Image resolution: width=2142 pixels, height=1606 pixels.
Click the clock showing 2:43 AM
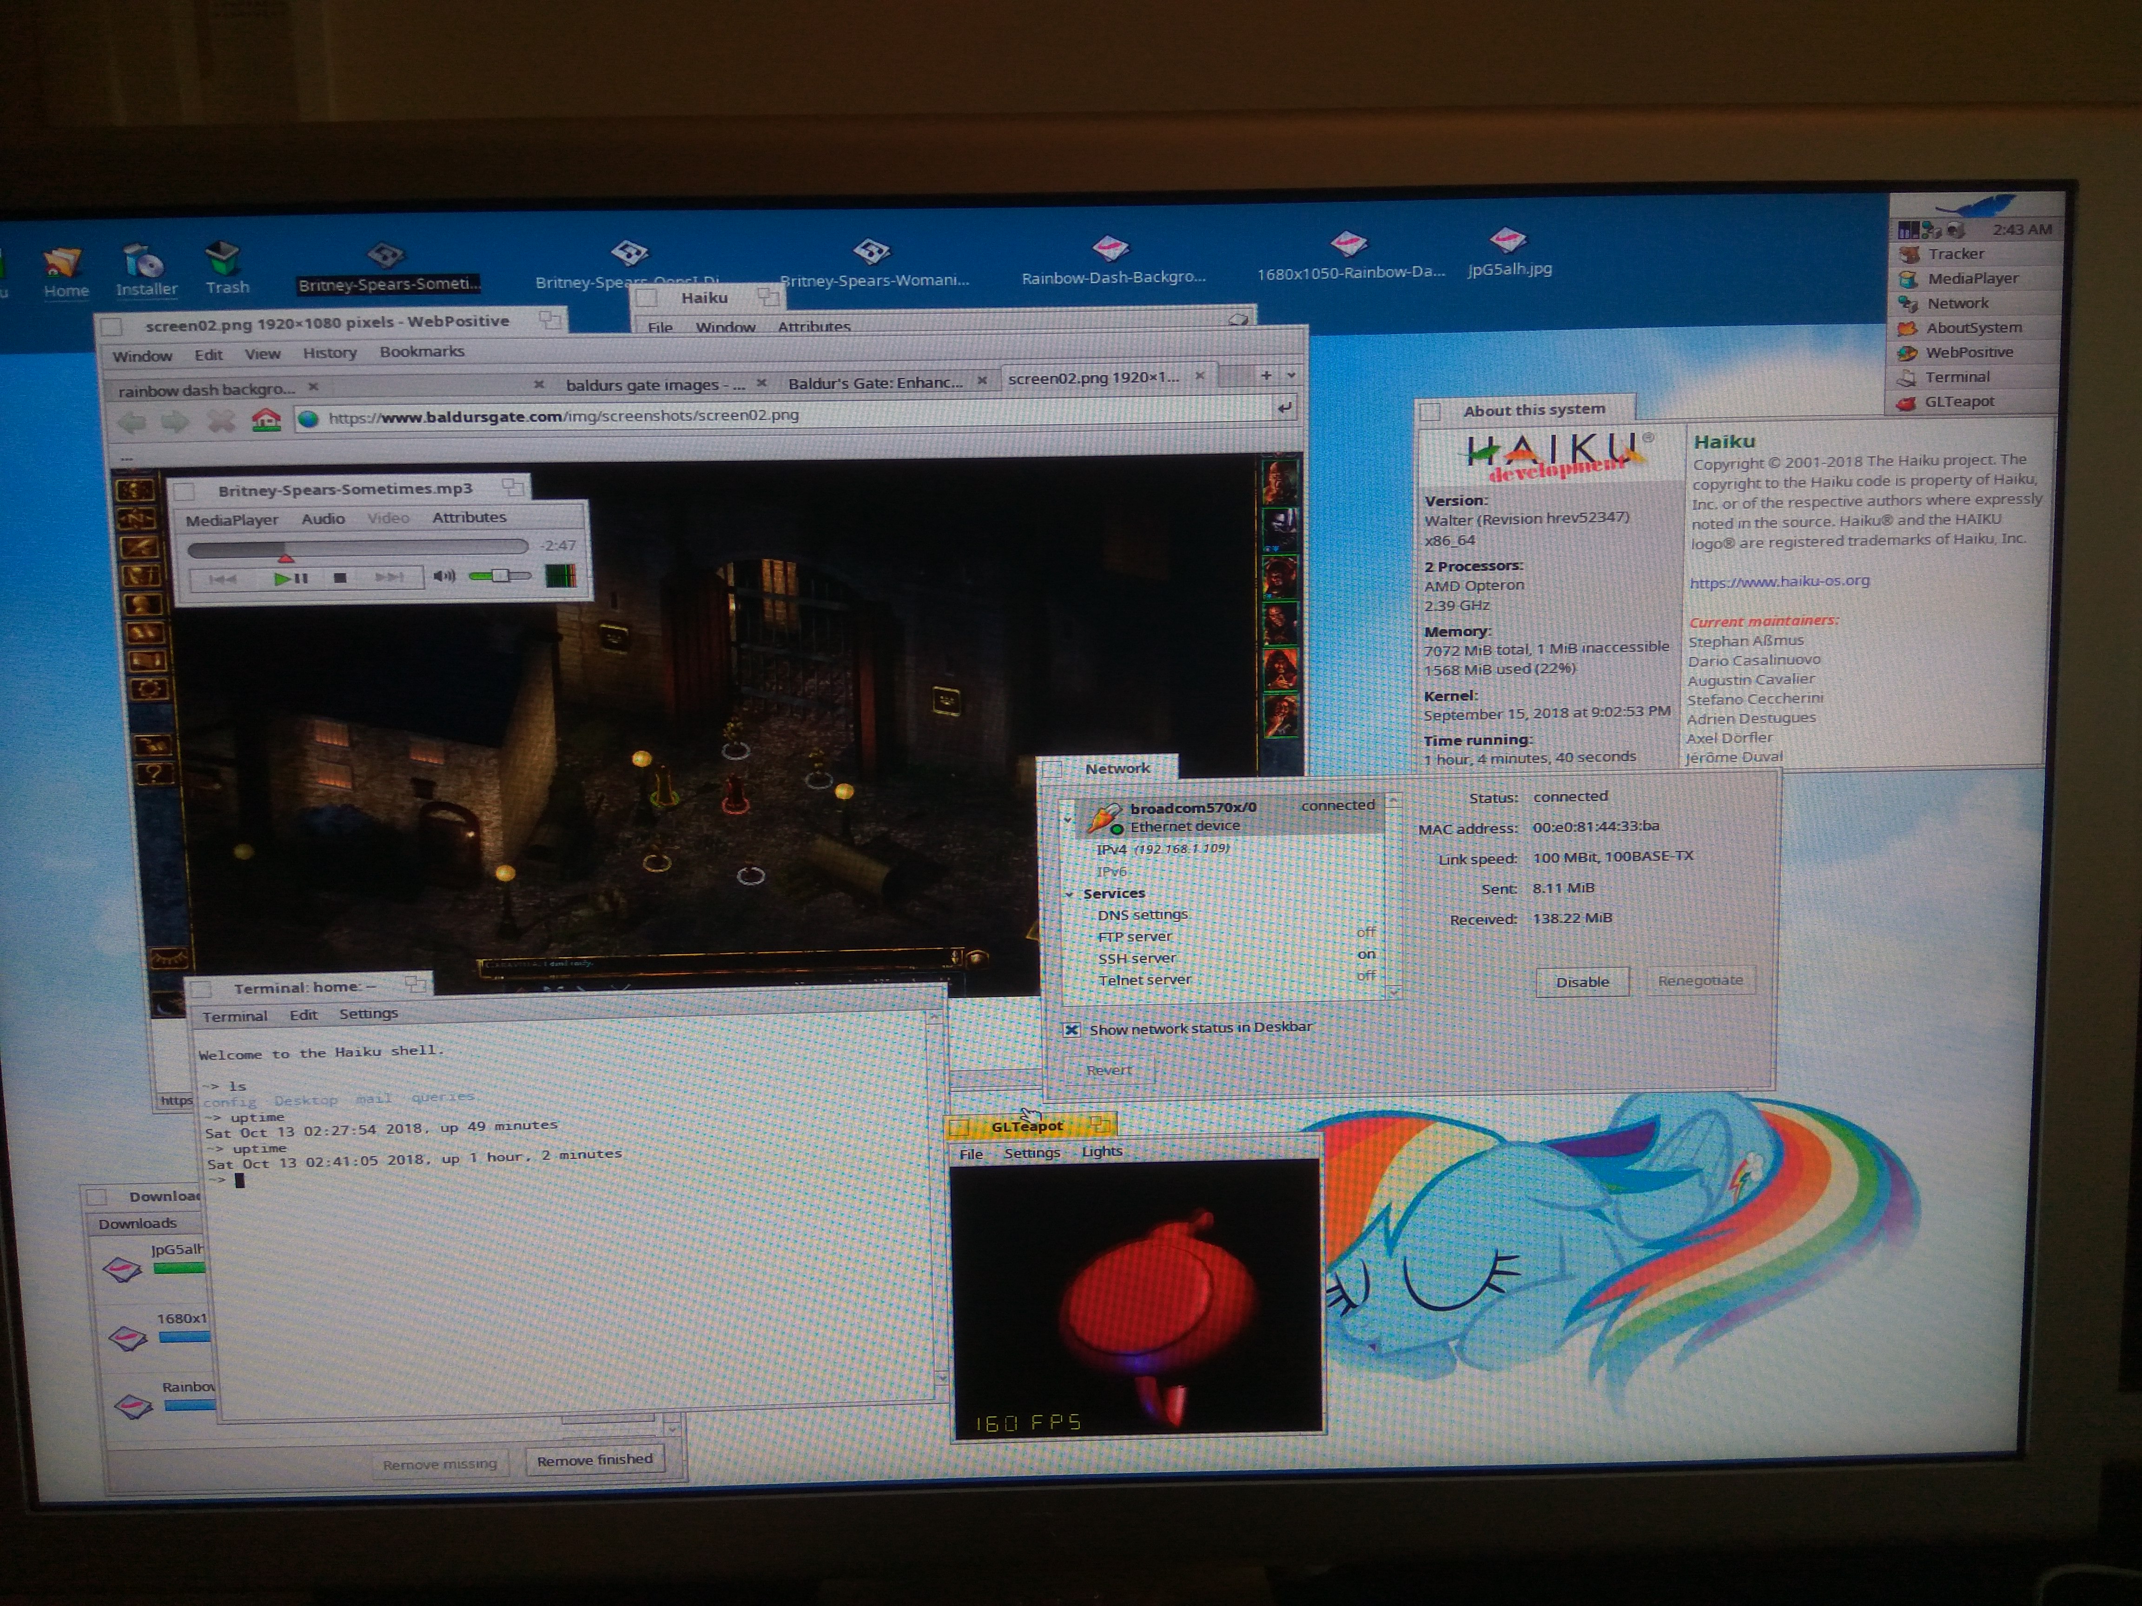tap(2021, 230)
